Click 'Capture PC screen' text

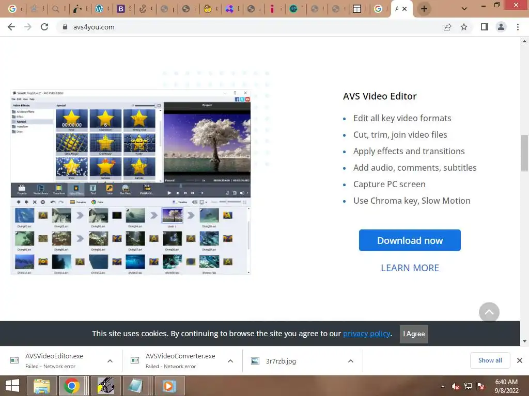pos(390,184)
